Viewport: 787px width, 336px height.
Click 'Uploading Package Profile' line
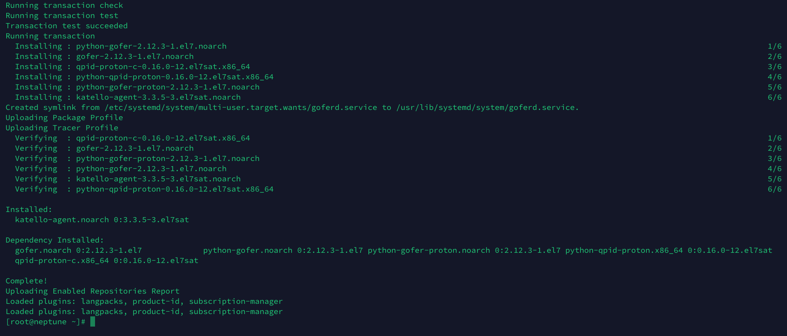[64, 118]
